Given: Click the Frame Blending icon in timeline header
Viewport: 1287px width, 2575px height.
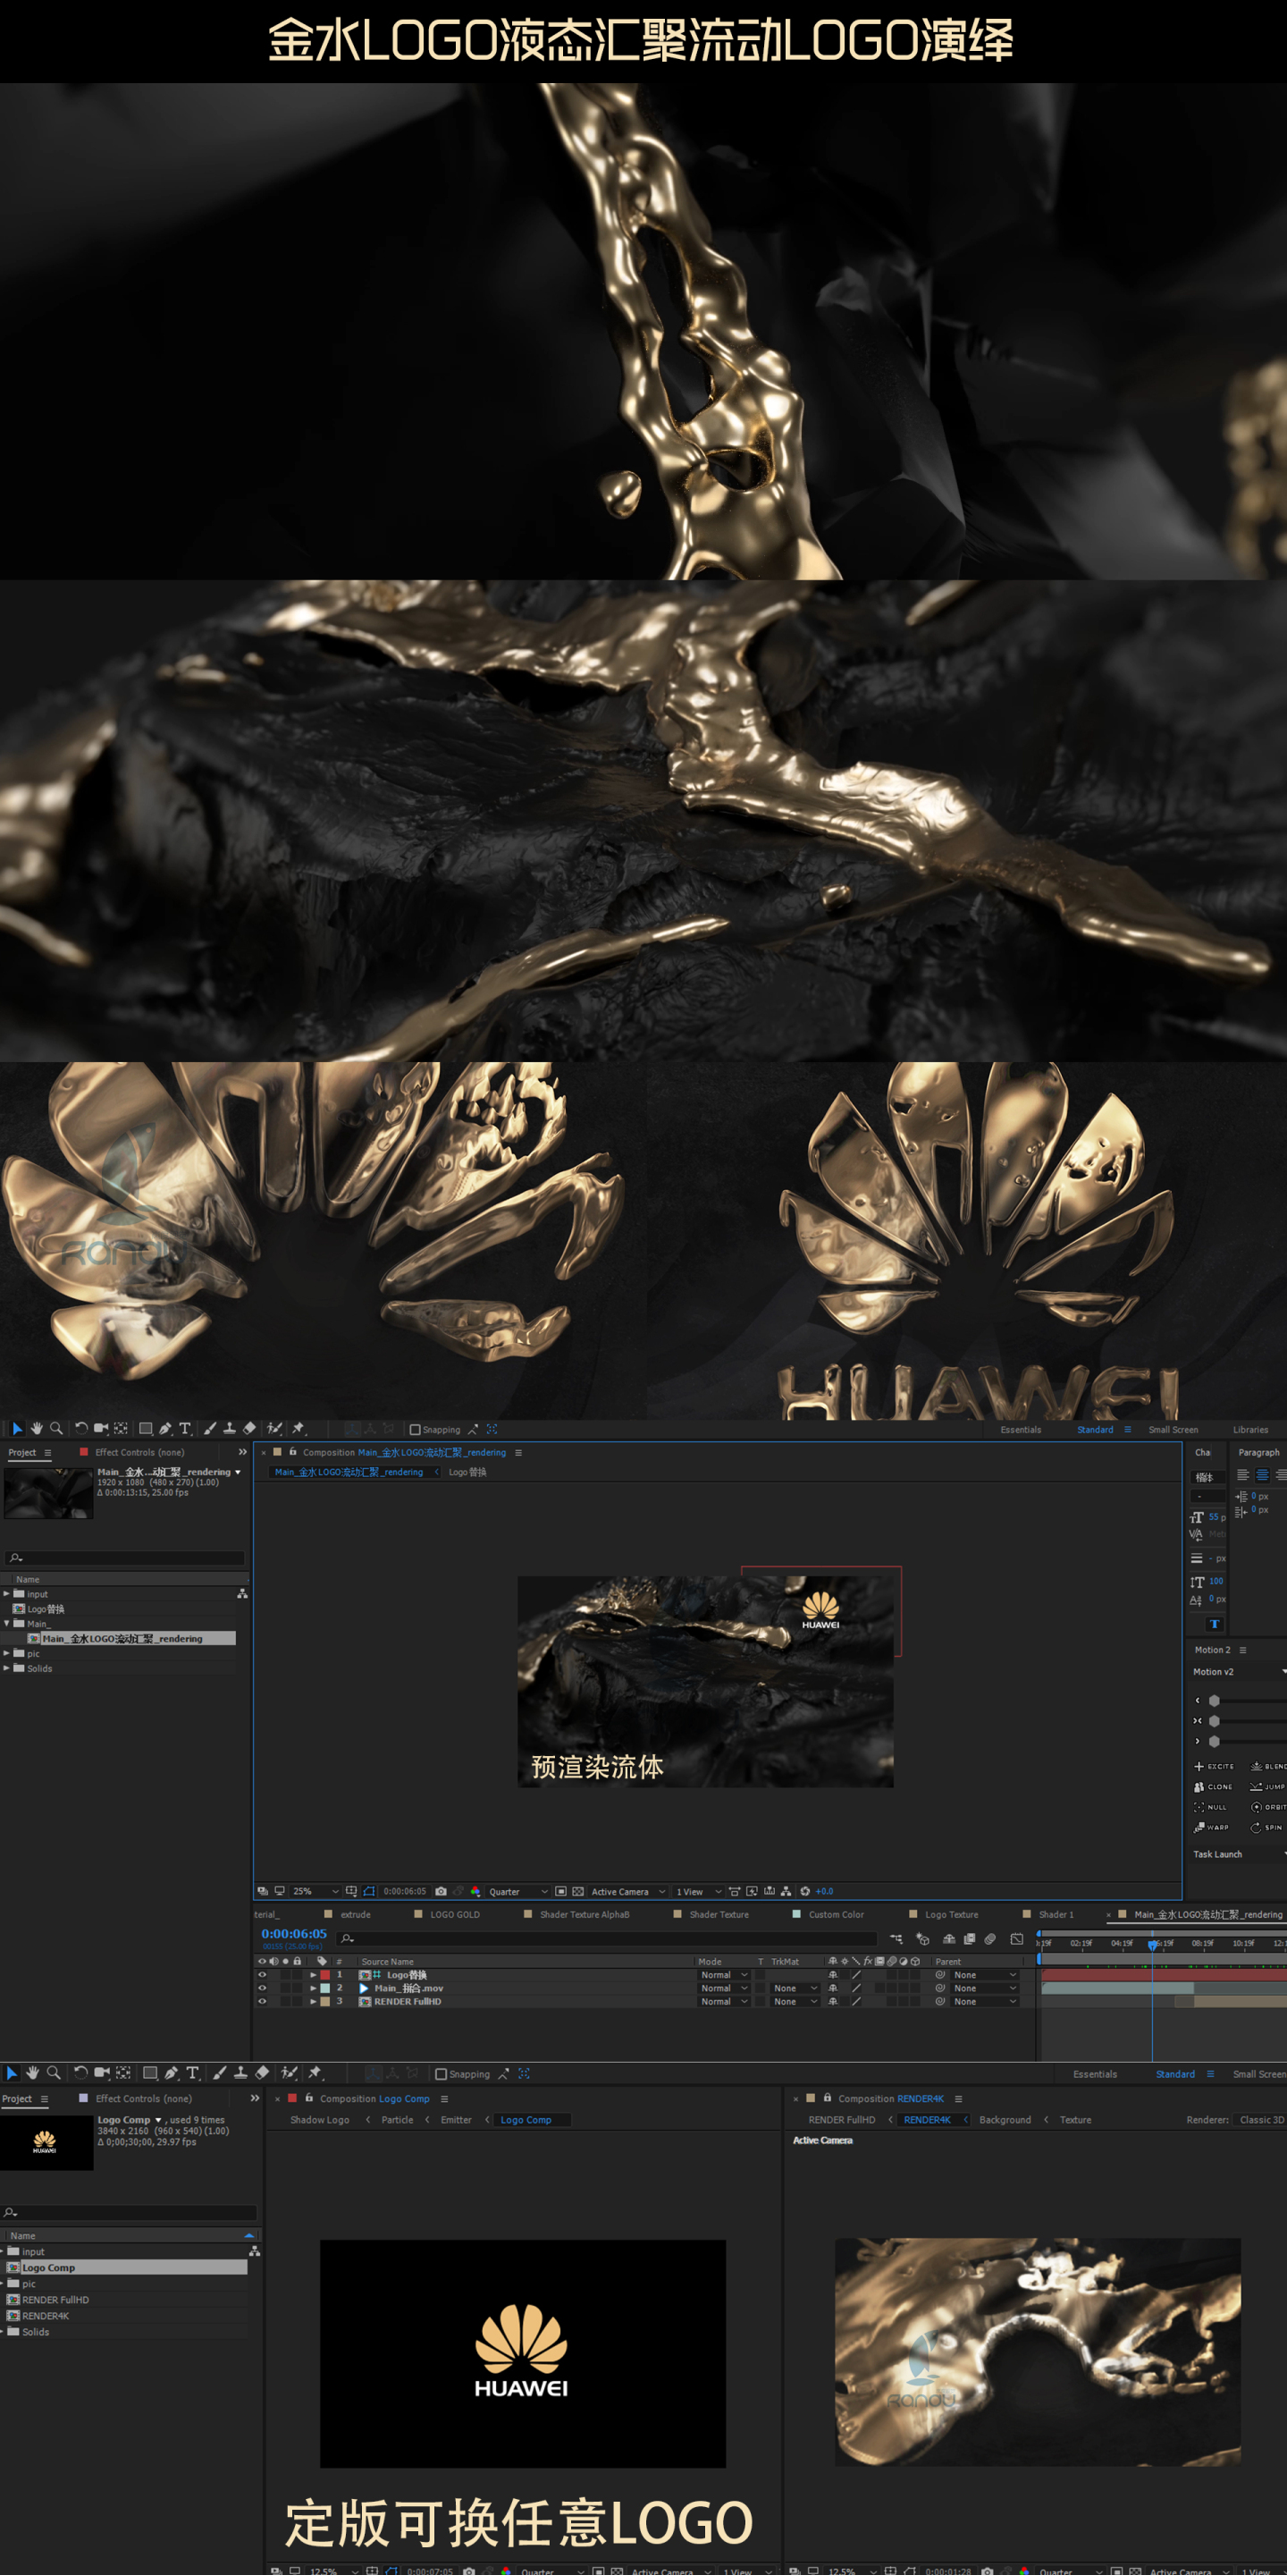Looking at the screenshot, I should (969, 1939).
